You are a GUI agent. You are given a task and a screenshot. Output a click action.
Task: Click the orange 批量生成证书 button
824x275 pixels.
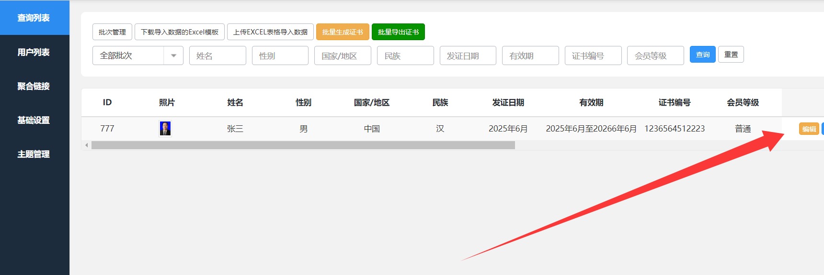click(x=343, y=32)
